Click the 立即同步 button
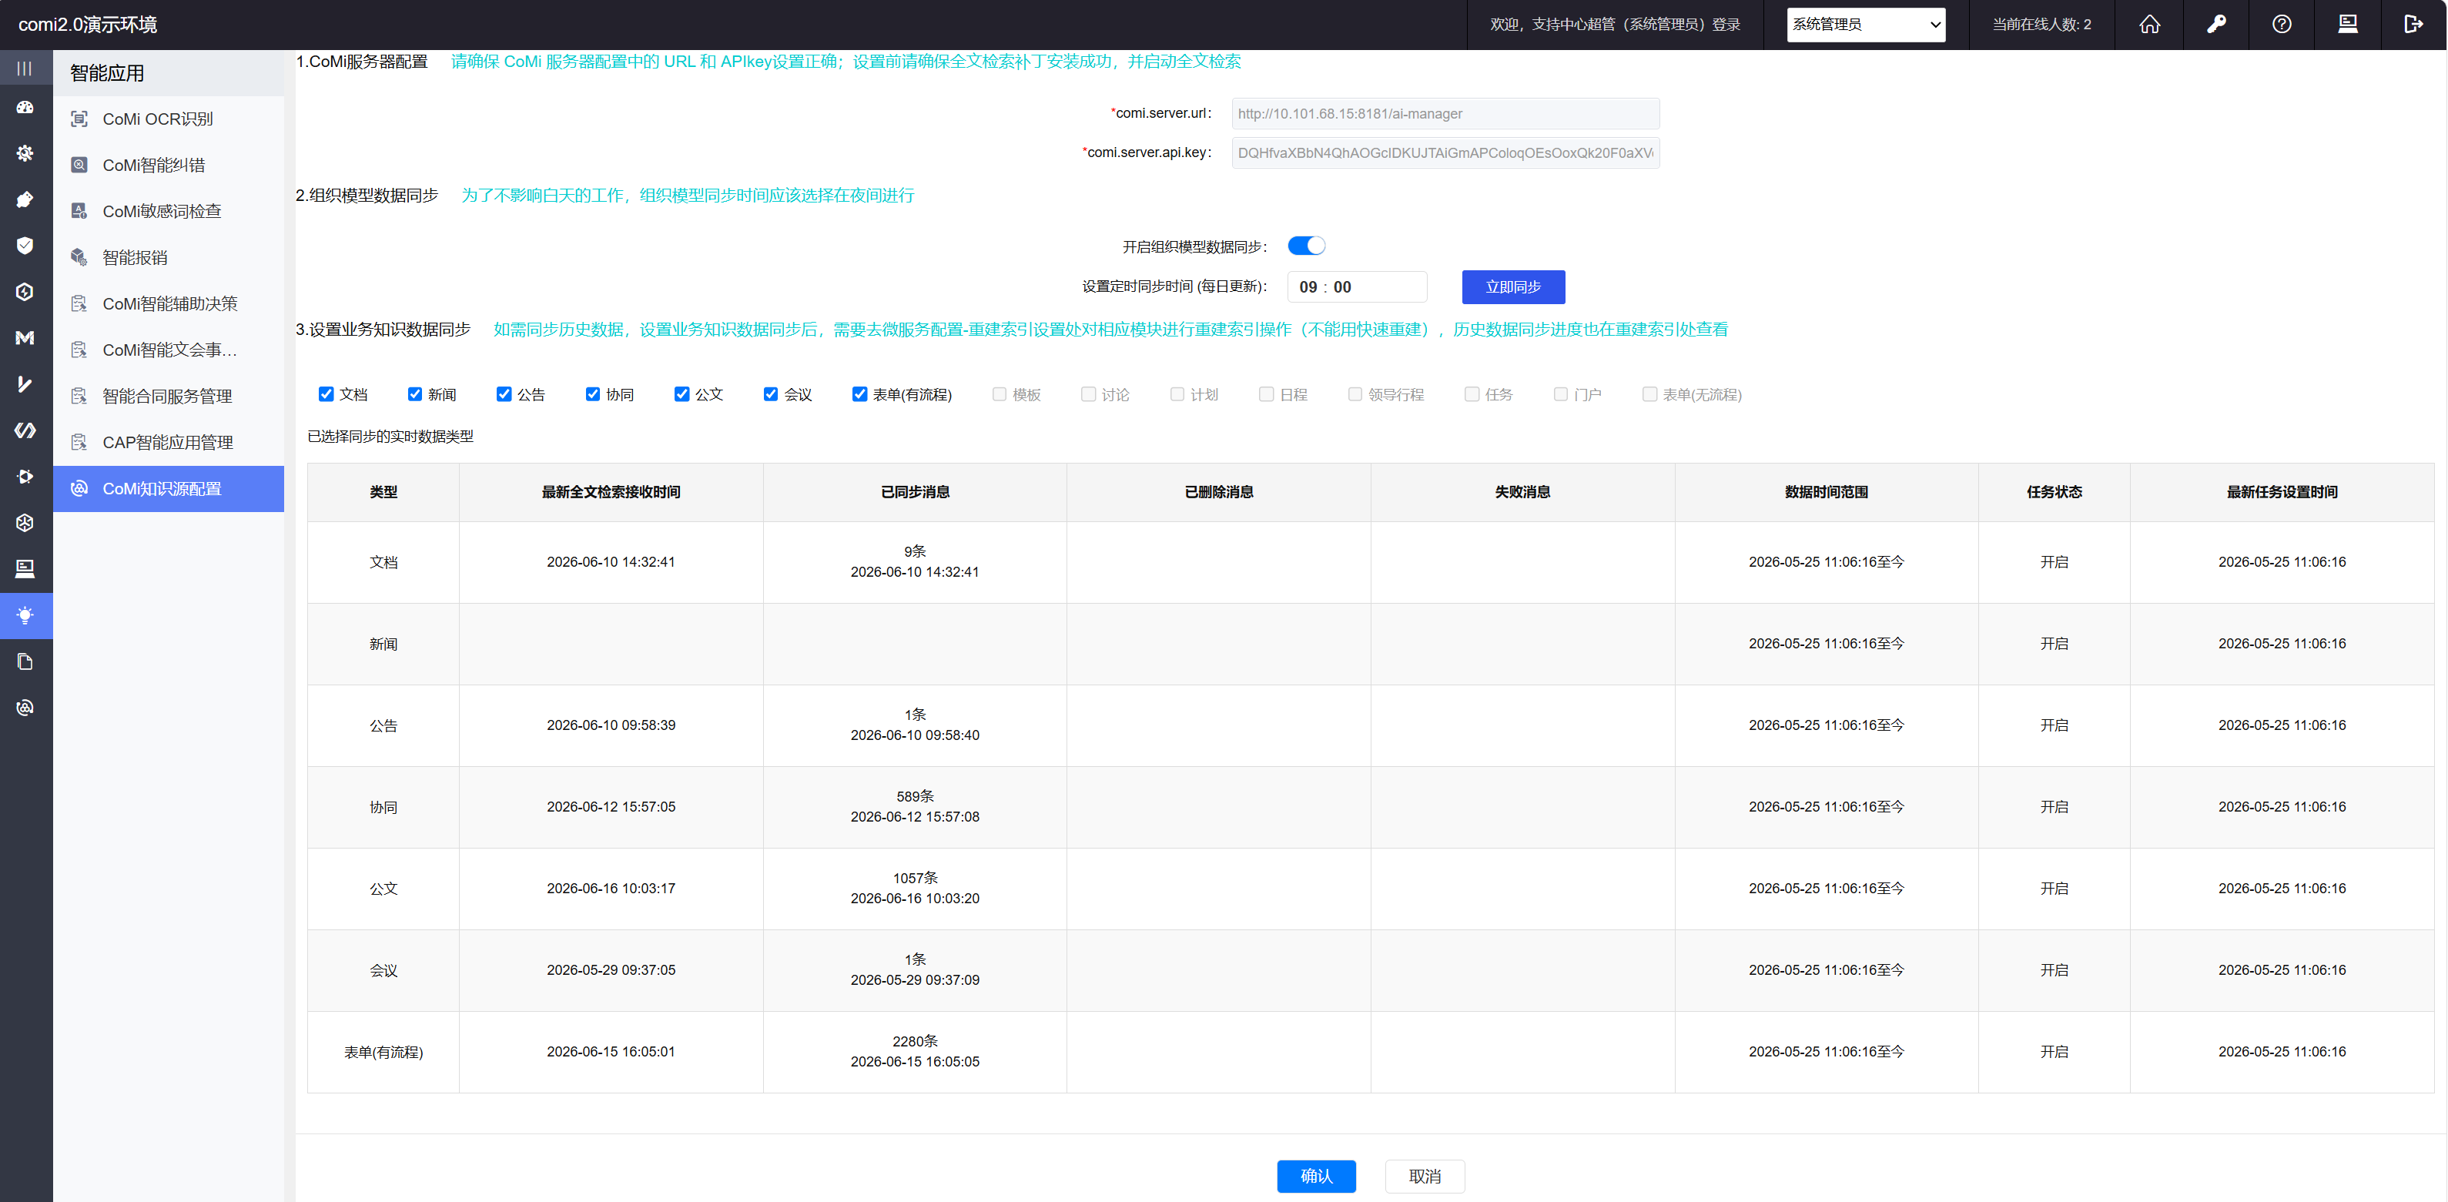Viewport: 2448px width, 1202px height. tap(1513, 287)
